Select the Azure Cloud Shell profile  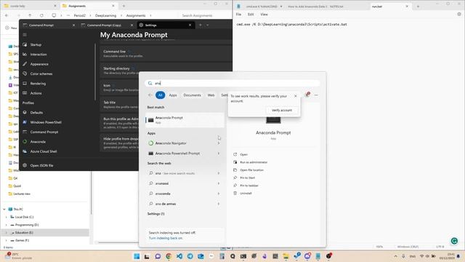[x=44, y=151]
